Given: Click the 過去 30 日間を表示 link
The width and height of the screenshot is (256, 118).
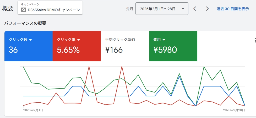Looking at the screenshot, I should tap(233, 9).
